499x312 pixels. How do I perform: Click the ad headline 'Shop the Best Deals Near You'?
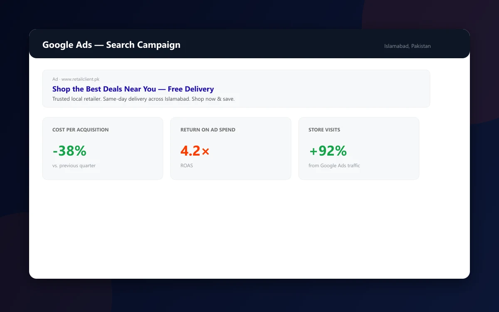(133, 89)
